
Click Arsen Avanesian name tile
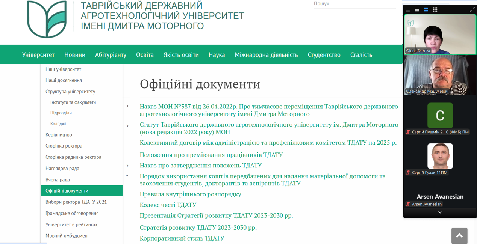[x=440, y=197]
